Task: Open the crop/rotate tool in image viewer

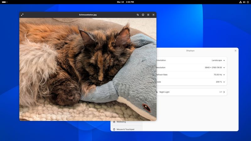Action: (138, 15)
